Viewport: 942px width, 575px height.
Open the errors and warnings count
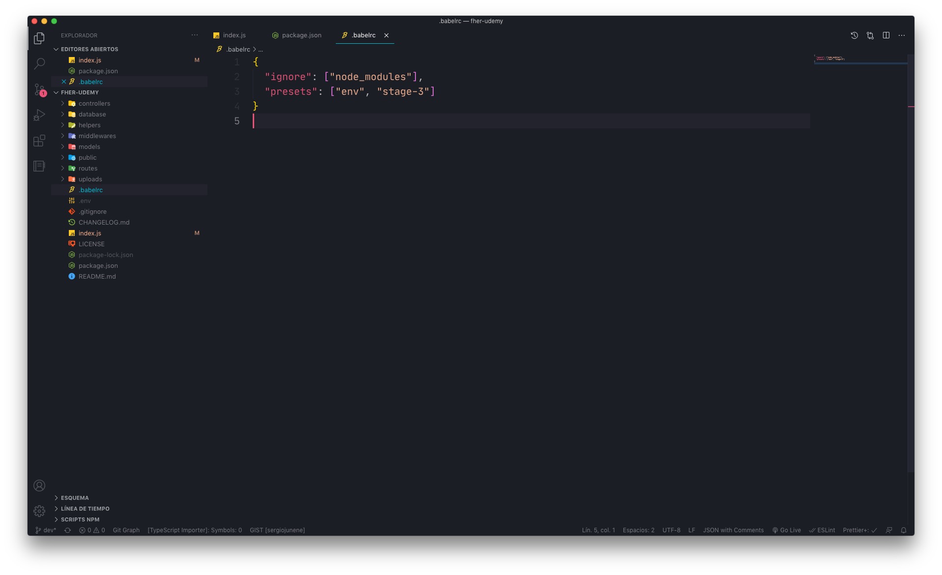(92, 530)
